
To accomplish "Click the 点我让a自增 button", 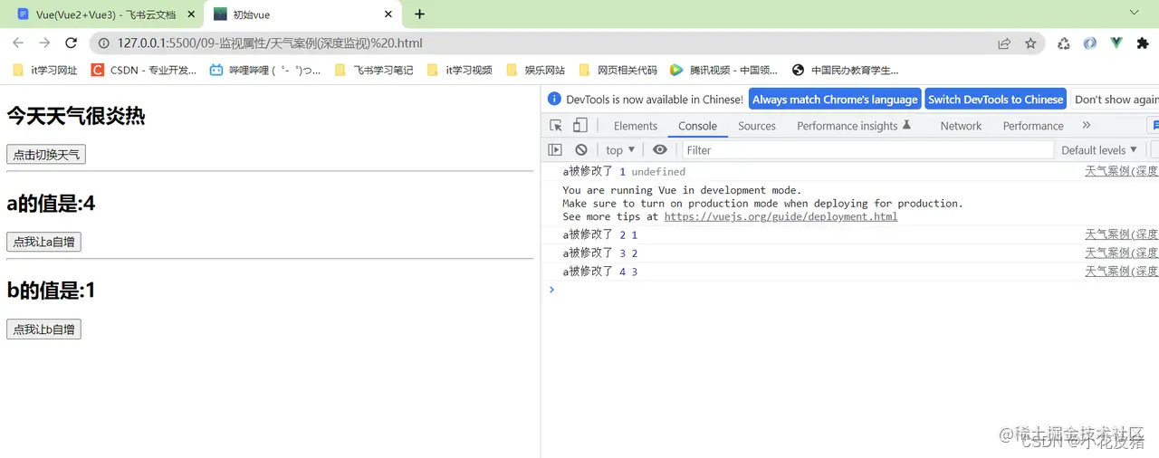I will pyautogui.click(x=43, y=242).
